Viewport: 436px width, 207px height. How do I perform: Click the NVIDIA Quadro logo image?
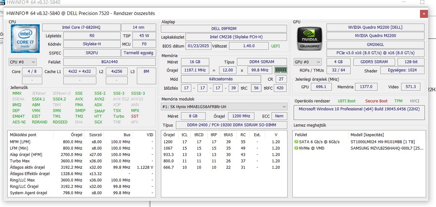click(309, 39)
